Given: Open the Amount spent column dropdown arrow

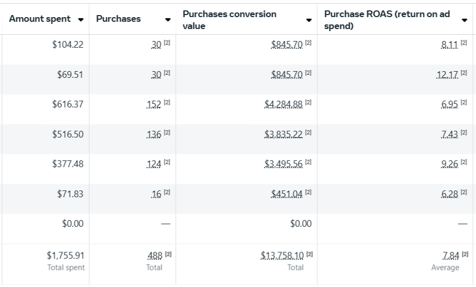Looking at the screenshot, I should click(80, 20).
